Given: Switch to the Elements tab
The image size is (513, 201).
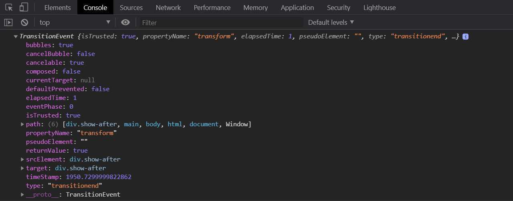Looking at the screenshot, I should pos(57,7).
